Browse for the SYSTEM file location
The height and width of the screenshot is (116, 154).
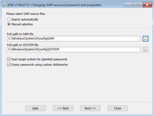click(145, 49)
